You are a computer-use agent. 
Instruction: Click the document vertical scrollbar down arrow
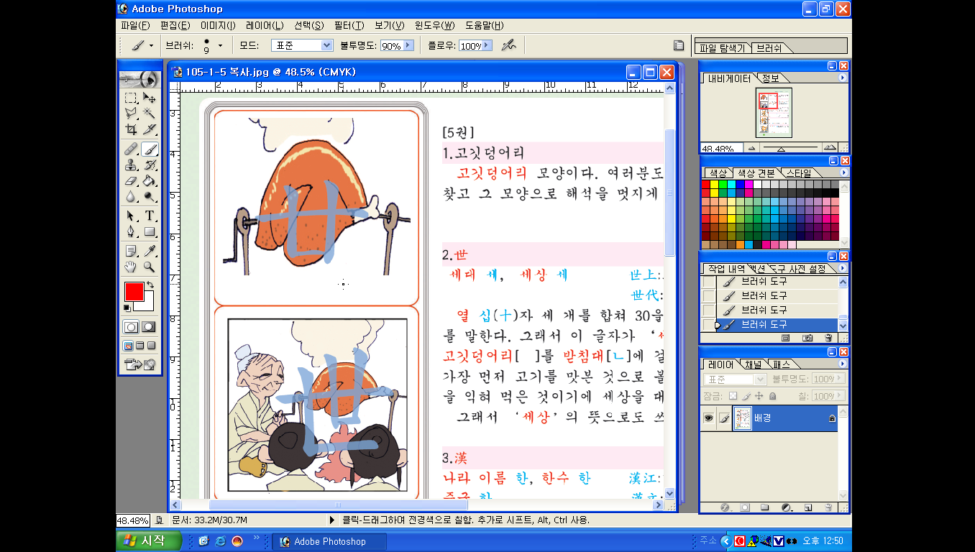point(670,493)
